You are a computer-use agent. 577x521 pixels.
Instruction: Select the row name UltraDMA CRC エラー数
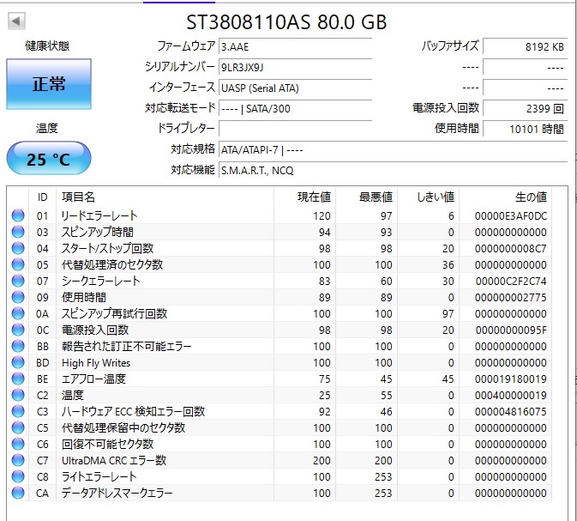pyautogui.click(x=114, y=460)
